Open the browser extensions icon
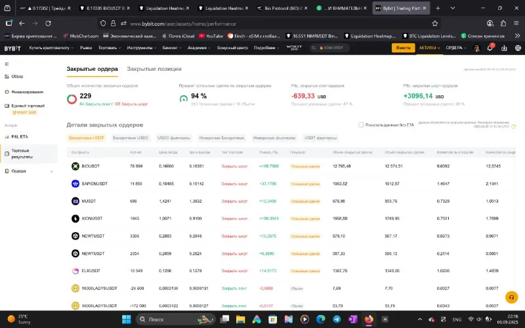 pyautogui.click(x=503, y=24)
